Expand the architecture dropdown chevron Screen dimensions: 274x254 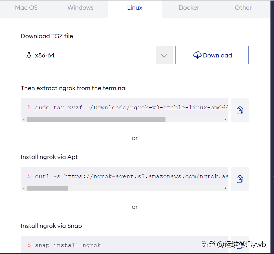[x=164, y=56]
